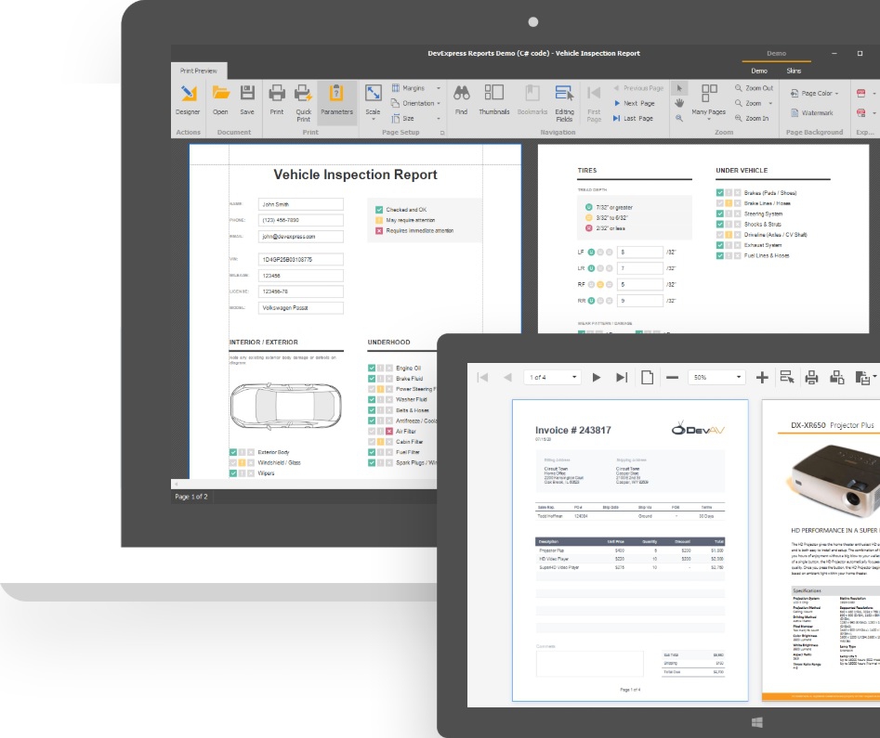Open the Many Pages layout dropdown

tap(709, 102)
